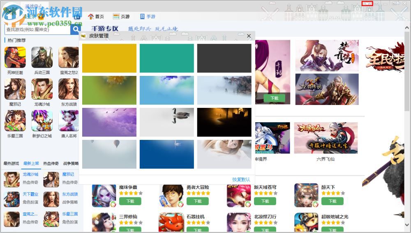Click the small icon beside 龙魂沙城 link
This screenshot has width=411, height=233.
click(12, 179)
